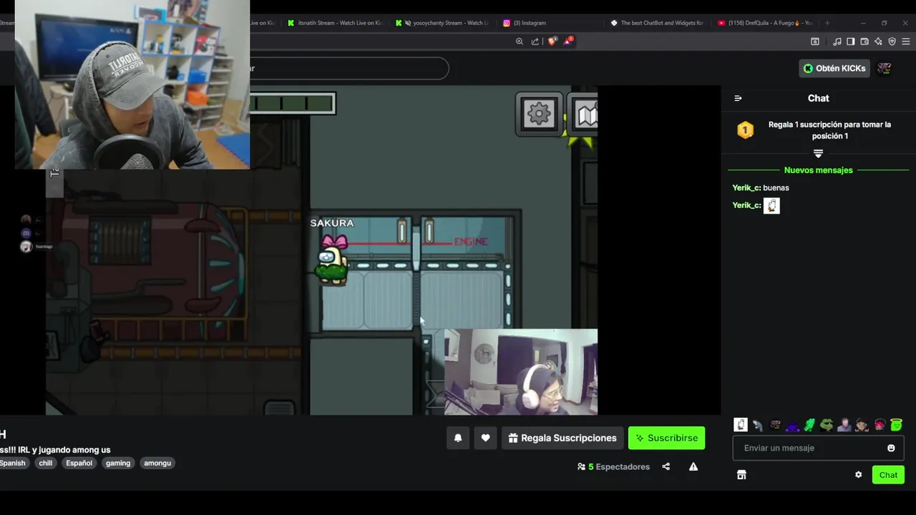Minimize the browser window

pos(863,23)
